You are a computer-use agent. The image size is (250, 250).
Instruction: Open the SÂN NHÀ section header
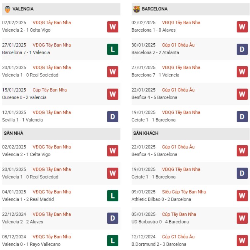61,134
